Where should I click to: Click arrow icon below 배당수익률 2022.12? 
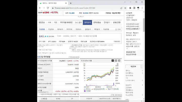point(127,48)
